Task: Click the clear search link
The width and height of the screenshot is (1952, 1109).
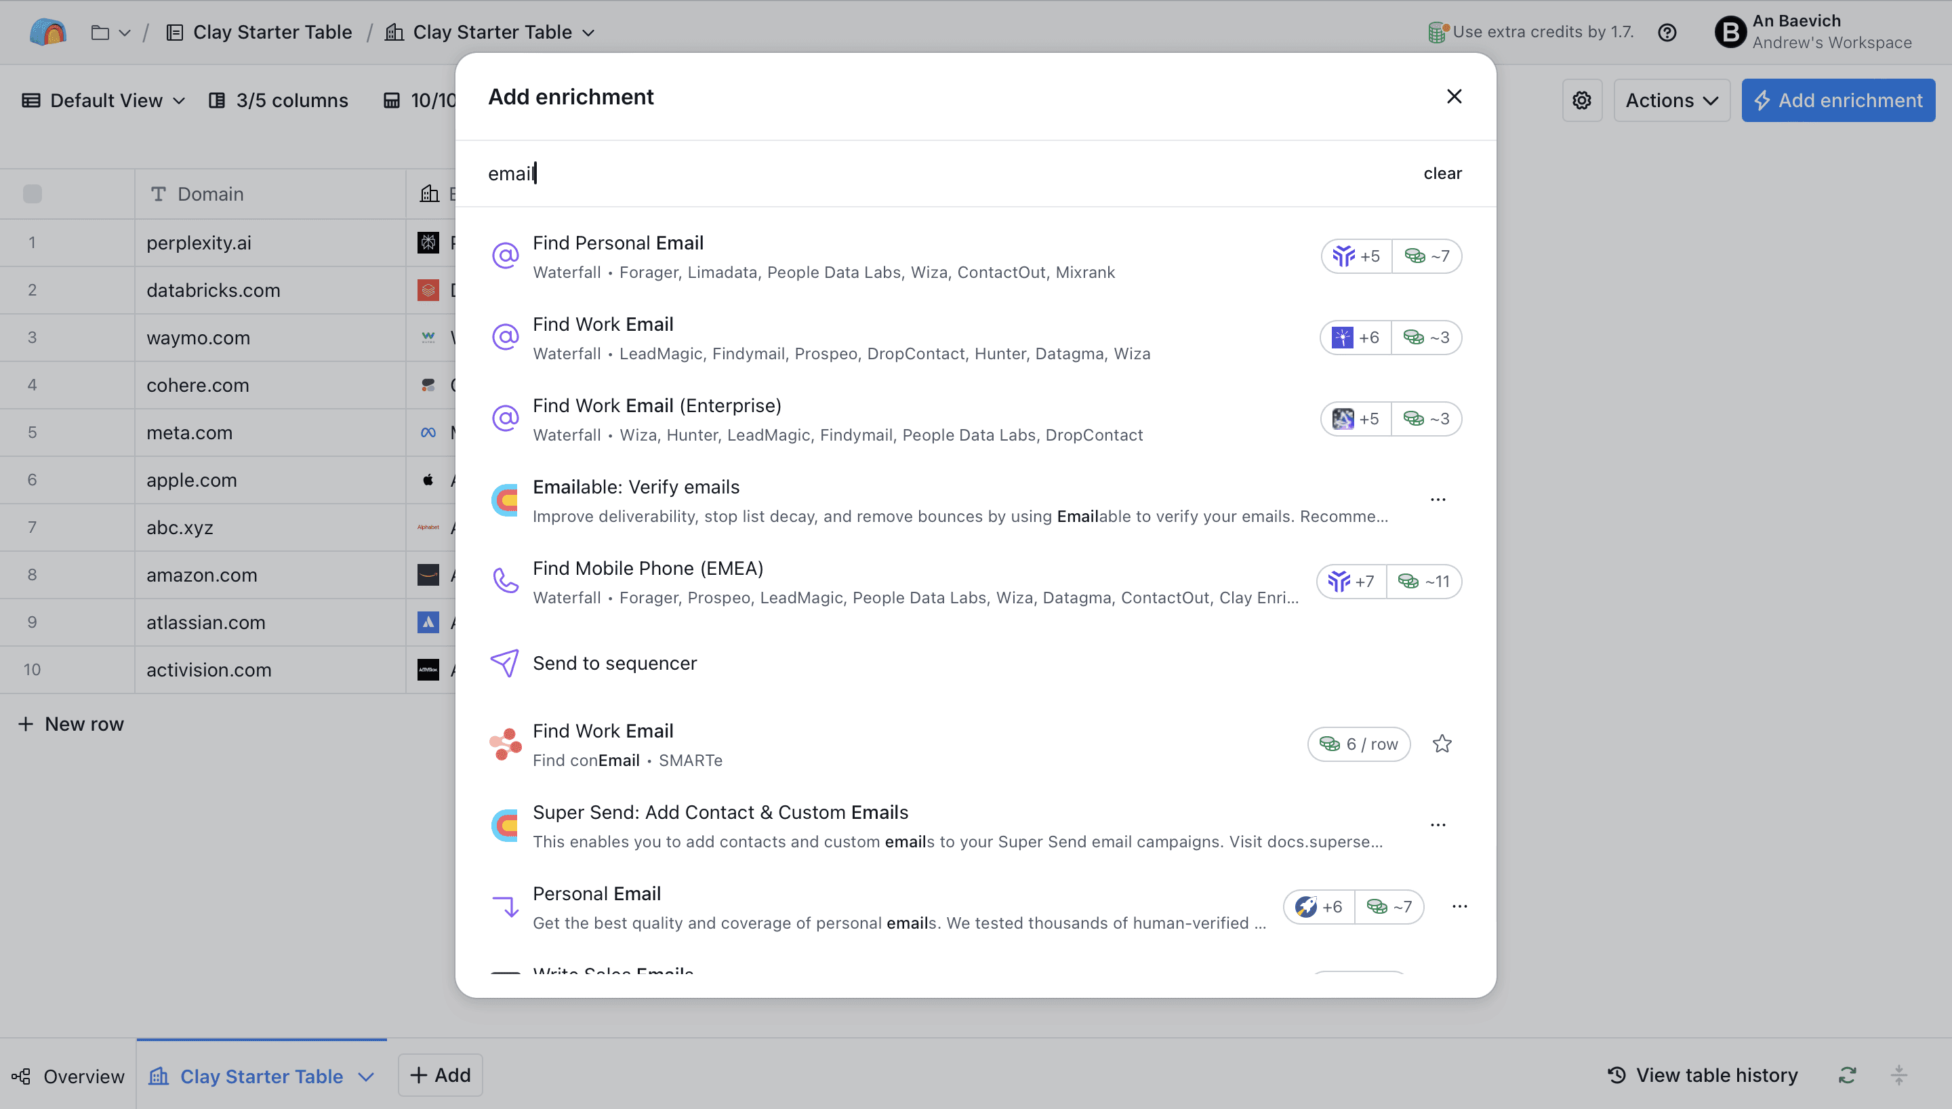Action: tap(1442, 174)
